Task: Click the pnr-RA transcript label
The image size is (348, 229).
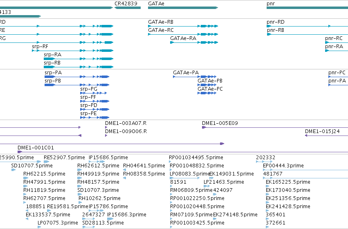Action: pos(334,47)
